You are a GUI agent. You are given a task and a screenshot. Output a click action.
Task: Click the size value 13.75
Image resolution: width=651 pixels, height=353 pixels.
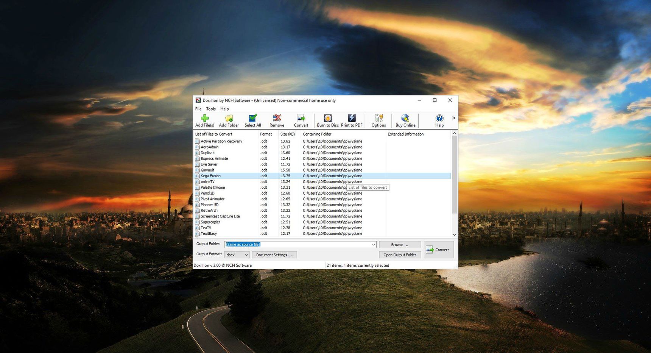[285, 176]
